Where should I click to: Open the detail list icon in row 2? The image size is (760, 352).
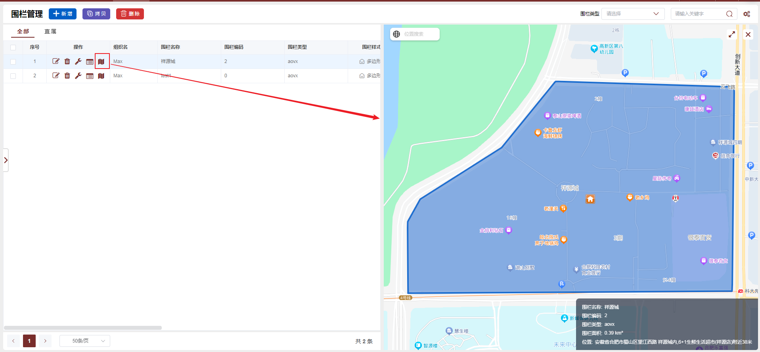(x=90, y=76)
